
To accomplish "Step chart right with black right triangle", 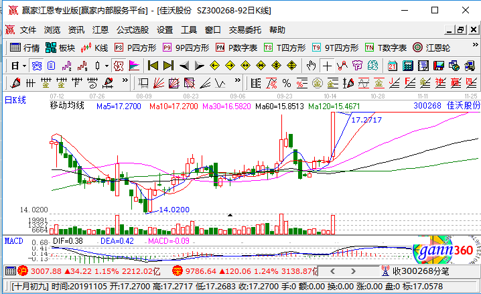I will point(200,66).
